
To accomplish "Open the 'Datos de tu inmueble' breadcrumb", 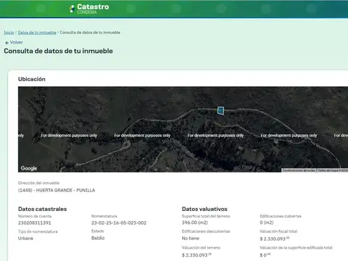I will pos(37,33).
